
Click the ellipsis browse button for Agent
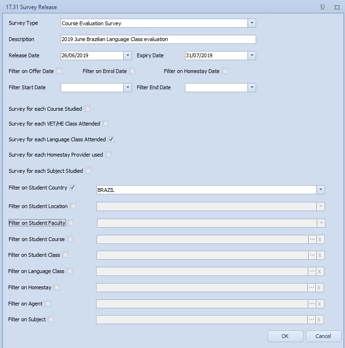pos(312,304)
